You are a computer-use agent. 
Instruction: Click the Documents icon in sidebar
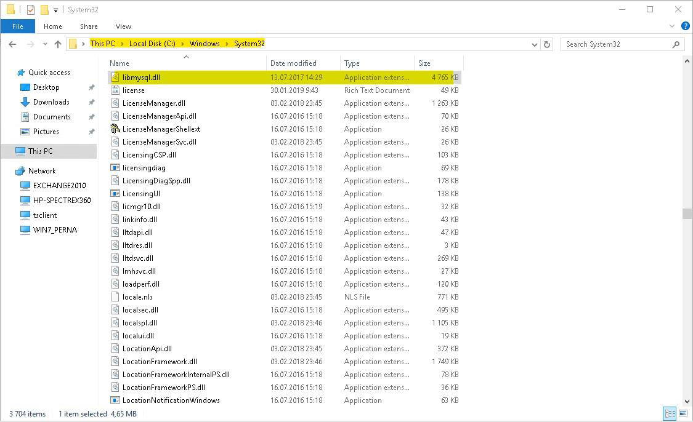click(x=25, y=116)
